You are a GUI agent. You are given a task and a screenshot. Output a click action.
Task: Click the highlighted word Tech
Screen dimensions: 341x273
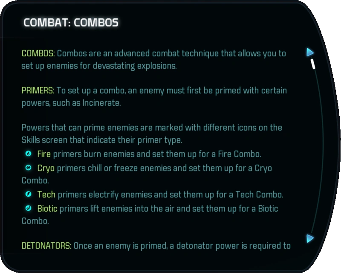[46, 195]
